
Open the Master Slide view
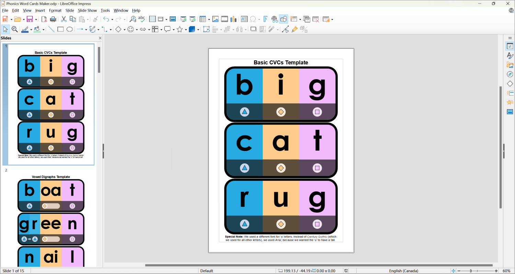tap(173, 19)
